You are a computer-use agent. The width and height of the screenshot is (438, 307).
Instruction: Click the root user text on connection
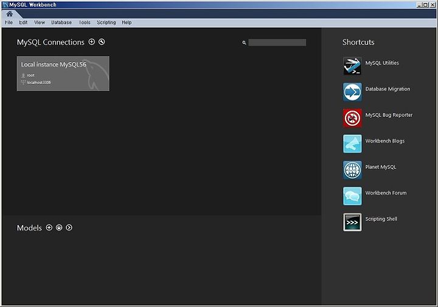(x=31, y=75)
